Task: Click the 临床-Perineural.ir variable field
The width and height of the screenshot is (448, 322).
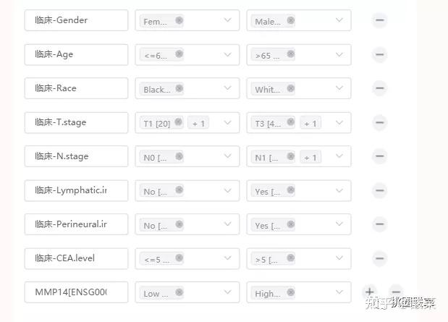Action: click(x=76, y=224)
